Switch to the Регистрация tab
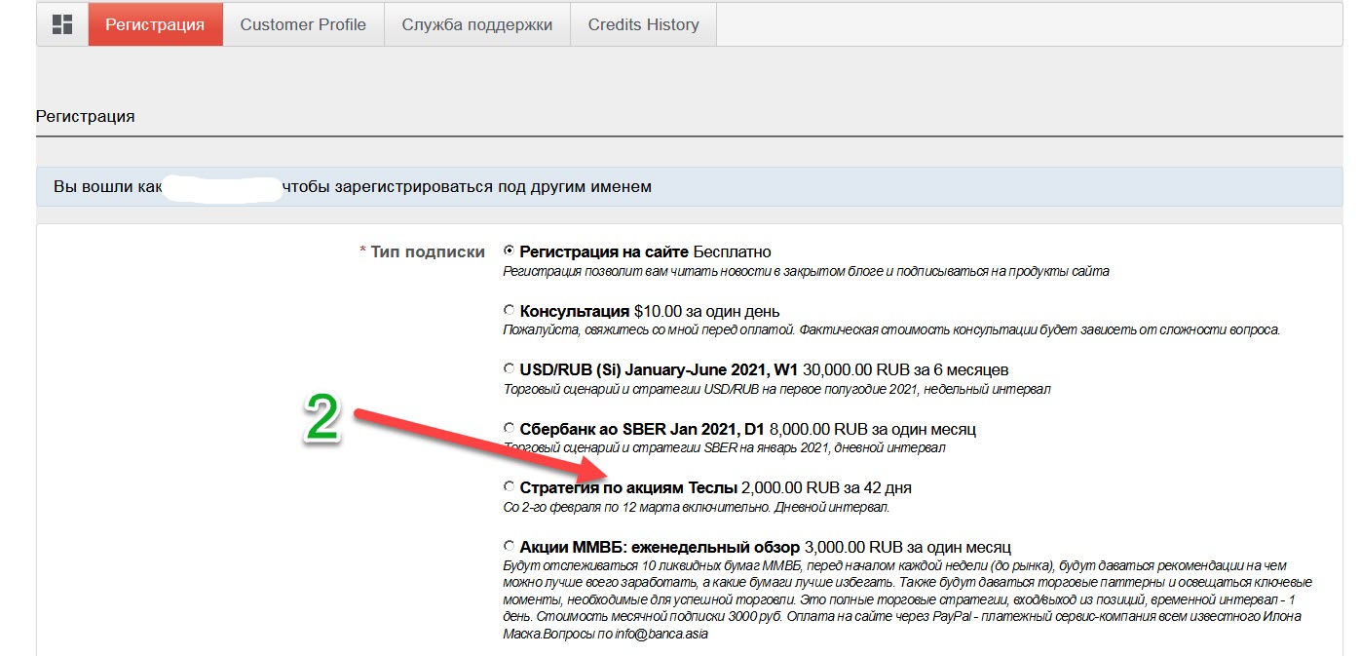Viewport: 1360px width, 656px height. tap(155, 24)
